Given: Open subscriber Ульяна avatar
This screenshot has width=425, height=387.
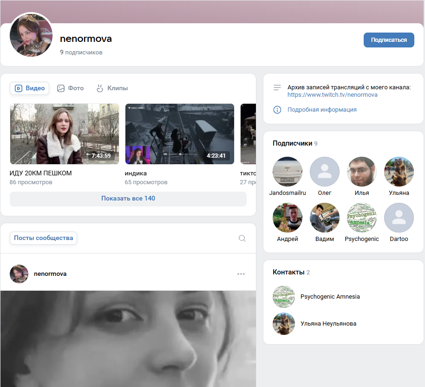Looking at the screenshot, I should (399, 172).
